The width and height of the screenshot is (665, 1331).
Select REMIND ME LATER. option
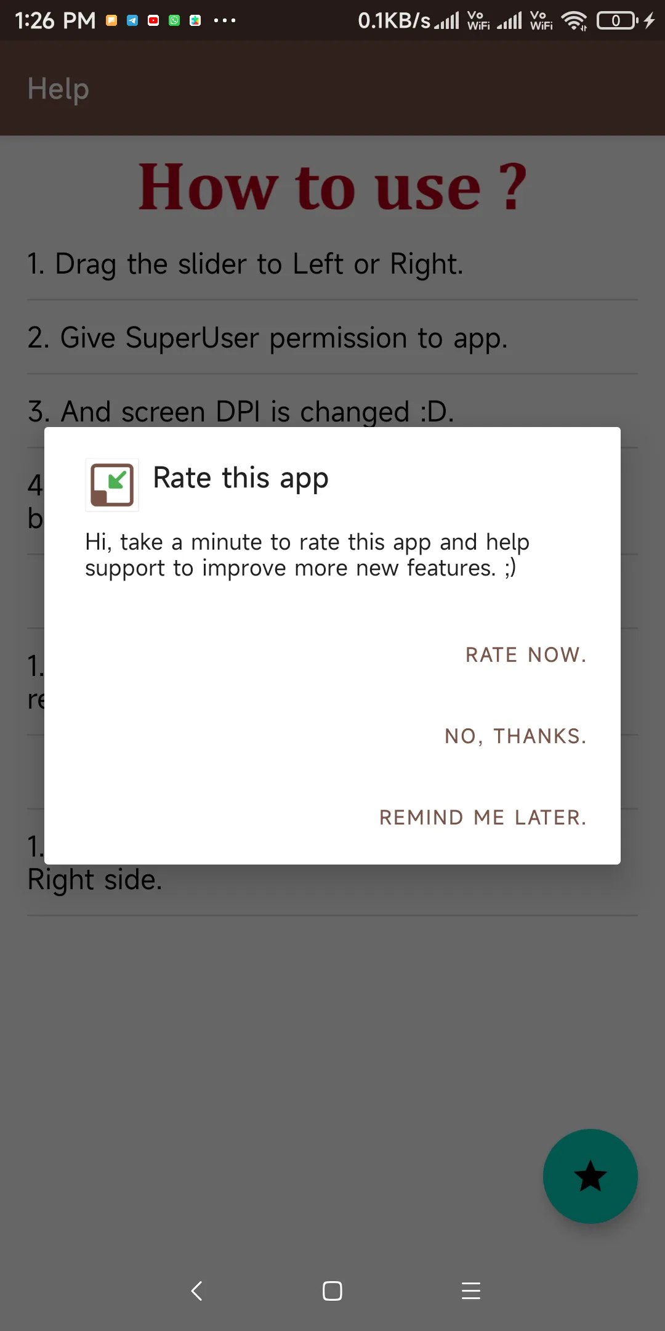pos(483,817)
